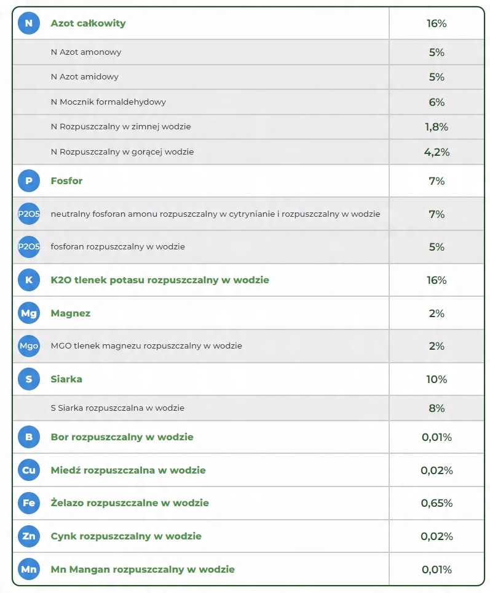Viewport: 490px width, 593px height.
Task: Click the Cu copper circle icon
Action: pos(29,470)
